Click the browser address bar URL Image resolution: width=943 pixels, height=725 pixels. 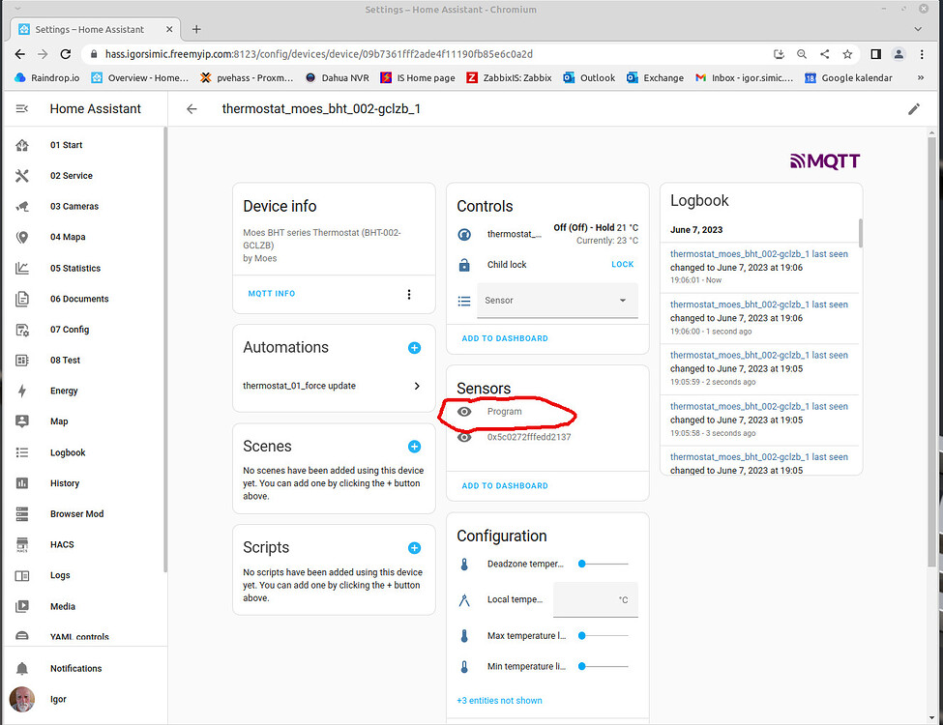319,54
